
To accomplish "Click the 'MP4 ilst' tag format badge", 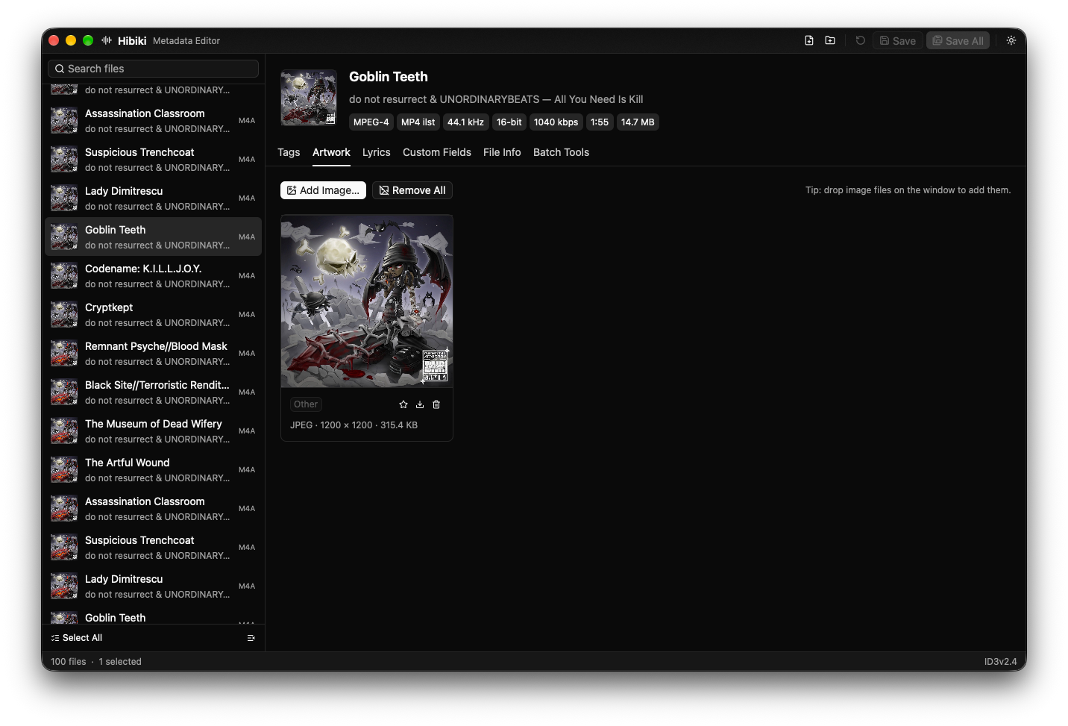I will (x=418, y=122).
